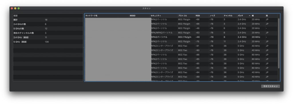Select the 2.4 GHz（最適） summary row
The width and height of the screenshot is (293, 104).
click(x=48, y=37)
